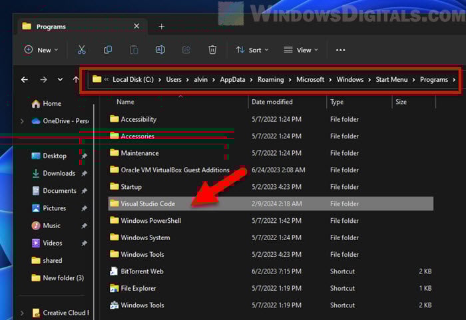Select the Windows Tools file folder row
The width and height of the screenshot is (466, 320).
pos(270,254)
